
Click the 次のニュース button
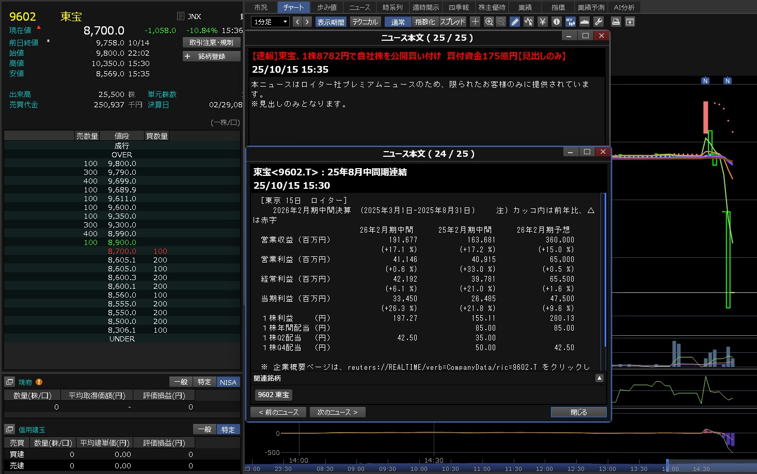pos(337,412)
